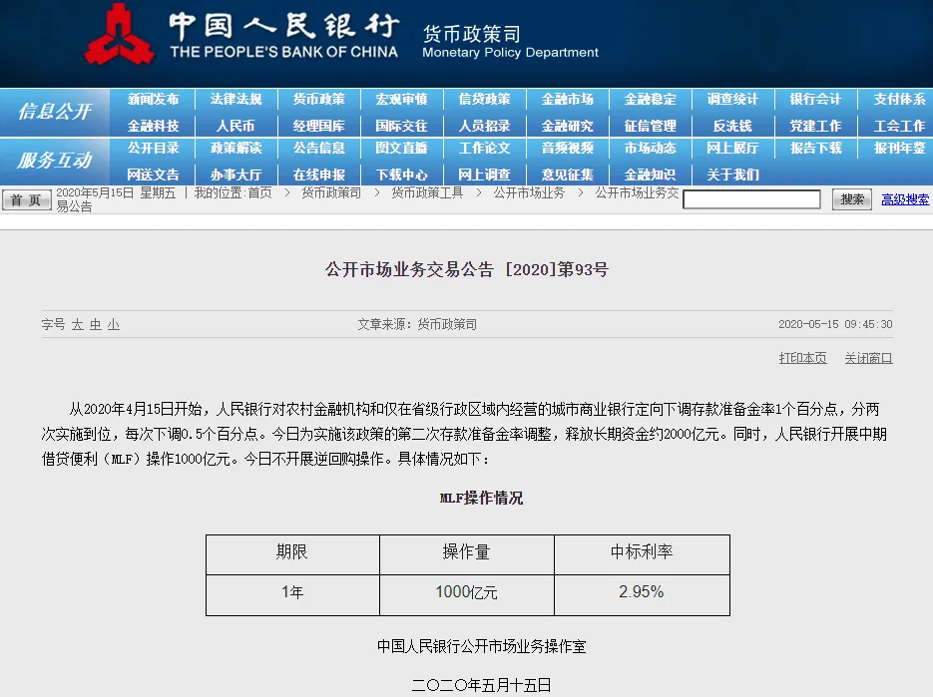Open 关于我们 page
The image size is (933, 697).
(732, 174)
